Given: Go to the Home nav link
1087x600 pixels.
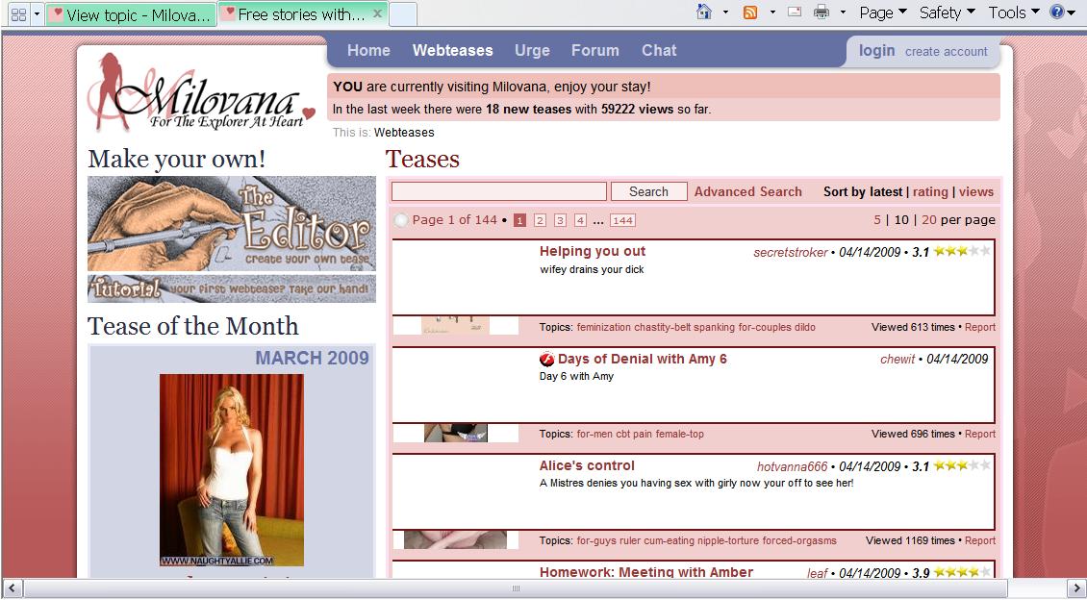Looking at the screenshot, I should [368, 51].
